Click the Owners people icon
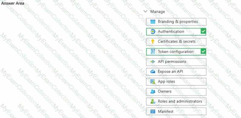 coord(153,92)
